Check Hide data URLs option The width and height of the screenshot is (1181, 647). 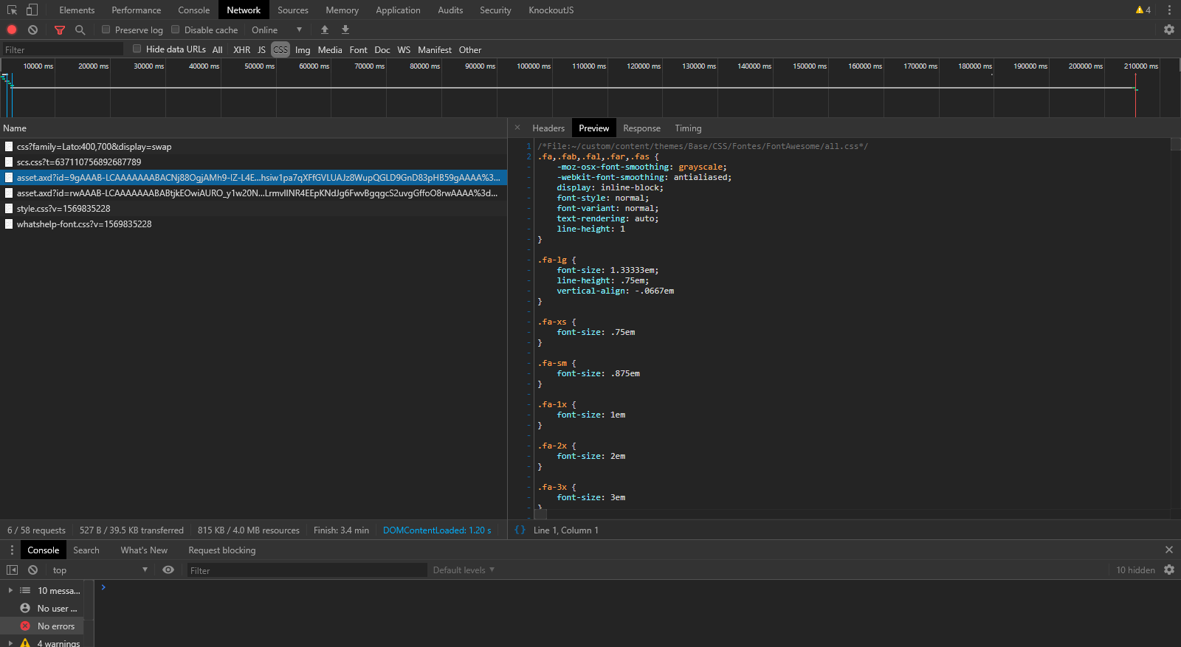[137, 49]
